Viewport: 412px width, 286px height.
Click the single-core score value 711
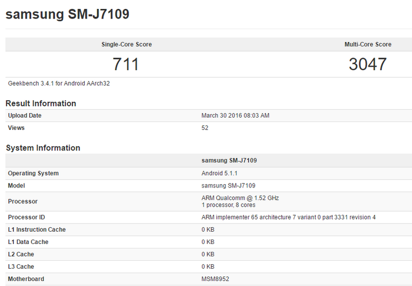[x=126, y=64]
